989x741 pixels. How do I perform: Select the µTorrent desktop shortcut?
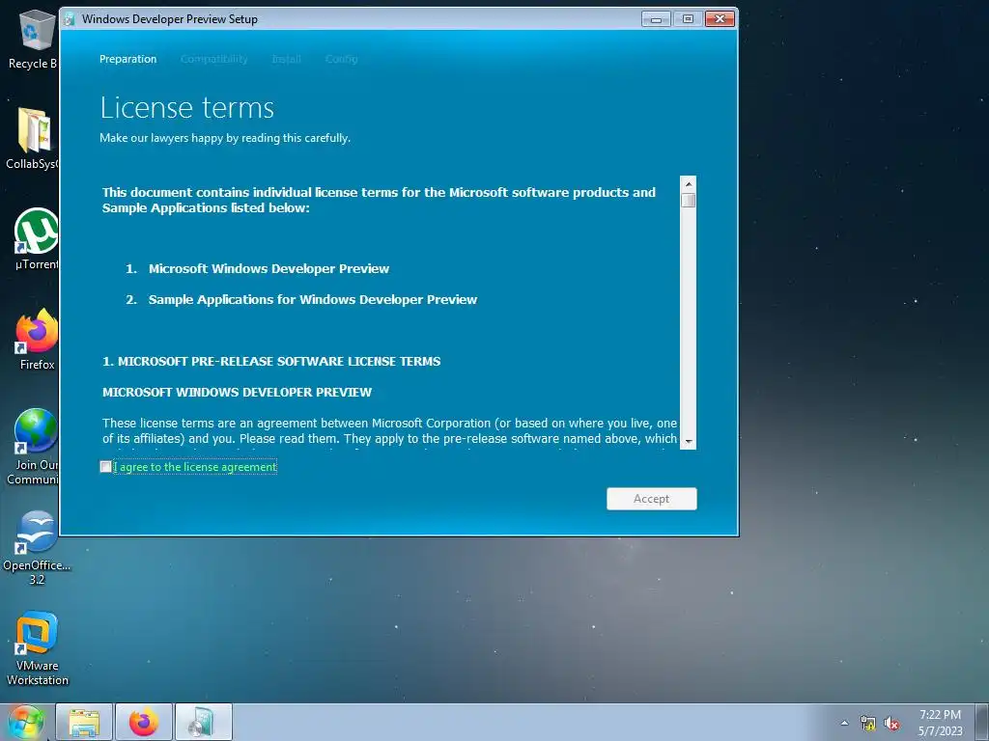pyautogui.click(x=37, y=239)
